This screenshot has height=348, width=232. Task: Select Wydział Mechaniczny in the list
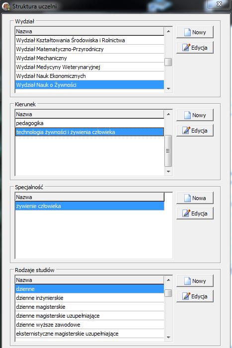pyautogui.click(x=90, y=58)
